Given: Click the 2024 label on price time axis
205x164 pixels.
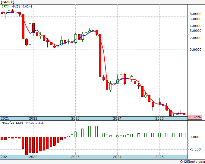Looking at the screenshot, I should [x=117, y=118].
